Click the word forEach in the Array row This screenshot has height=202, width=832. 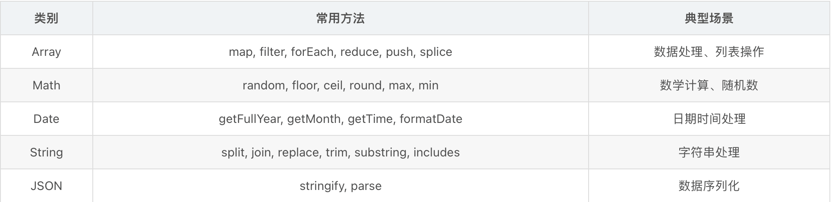312,52
